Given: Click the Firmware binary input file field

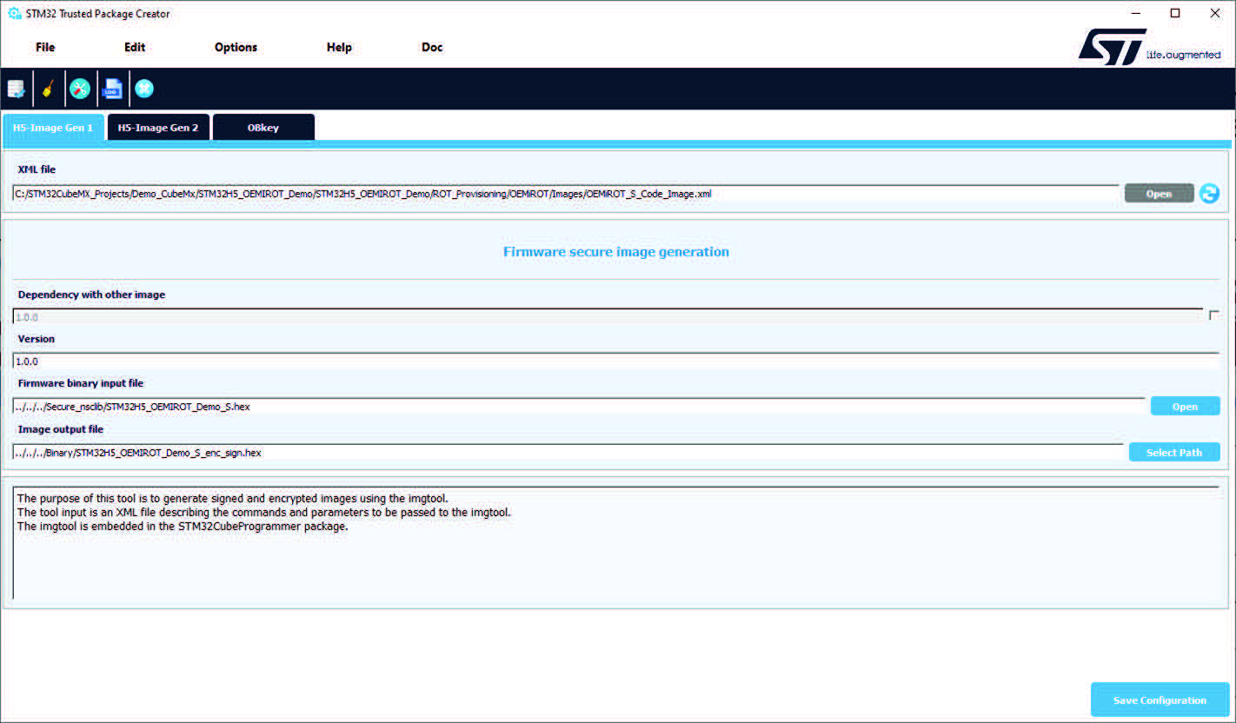Looking at the screenshot, I should pos(579,406).
